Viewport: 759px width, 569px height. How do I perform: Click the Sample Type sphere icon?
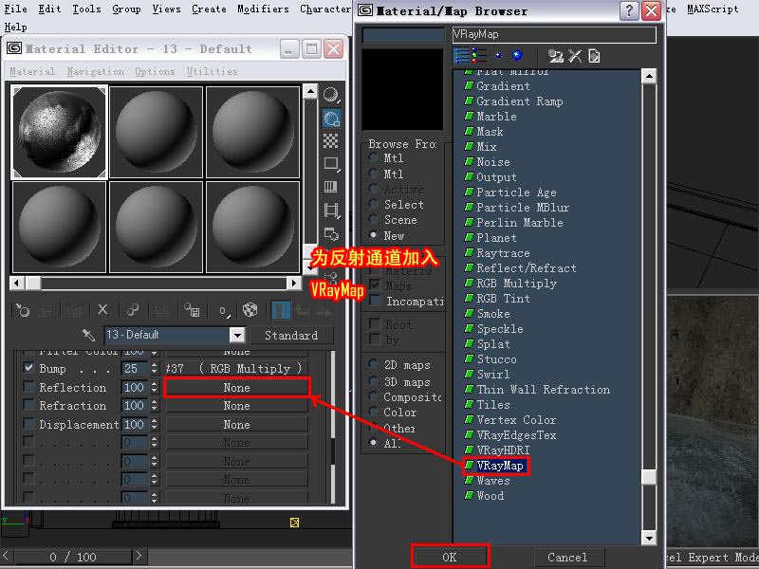(x=331, y=94)
